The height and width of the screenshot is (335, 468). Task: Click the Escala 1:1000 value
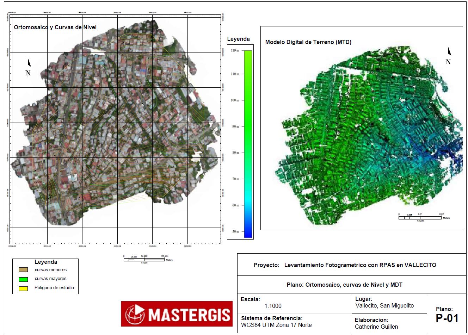pyautogui.click(x=273, y=306)
